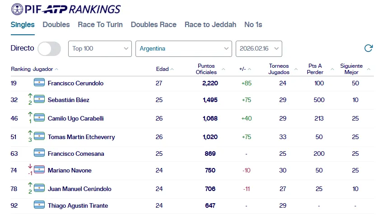Click the flag icon beside Sebastián Báez

pyautogui.click(x=39, y=99)
